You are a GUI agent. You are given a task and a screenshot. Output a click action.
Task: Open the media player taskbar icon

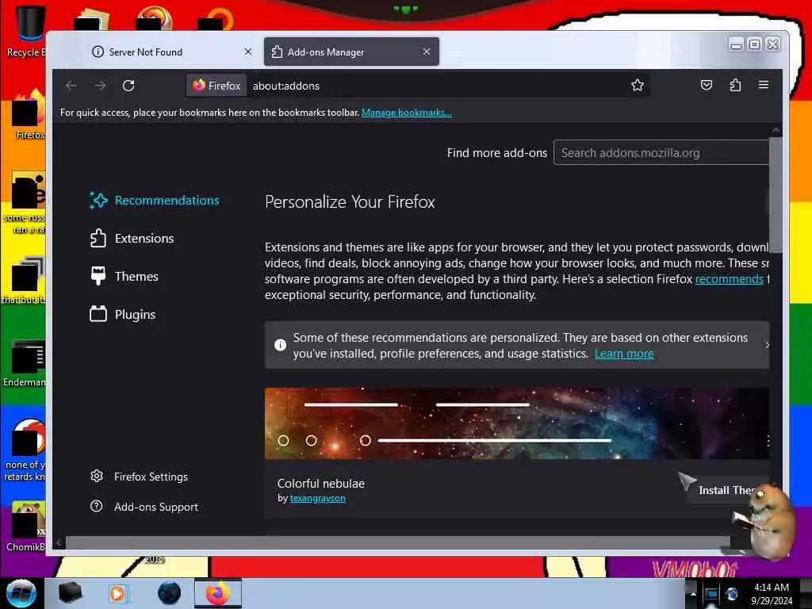[118, 593]
